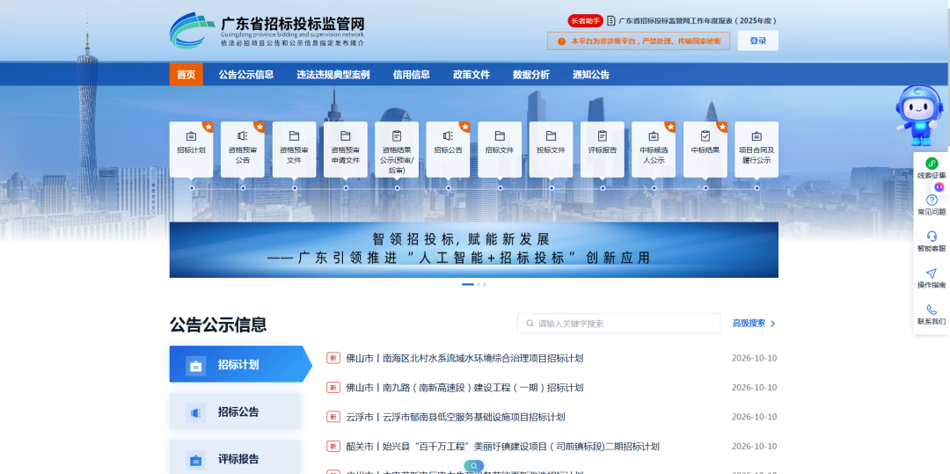
Task: Open the 项目合同及履行公示 card
Action: click(756, 149)
